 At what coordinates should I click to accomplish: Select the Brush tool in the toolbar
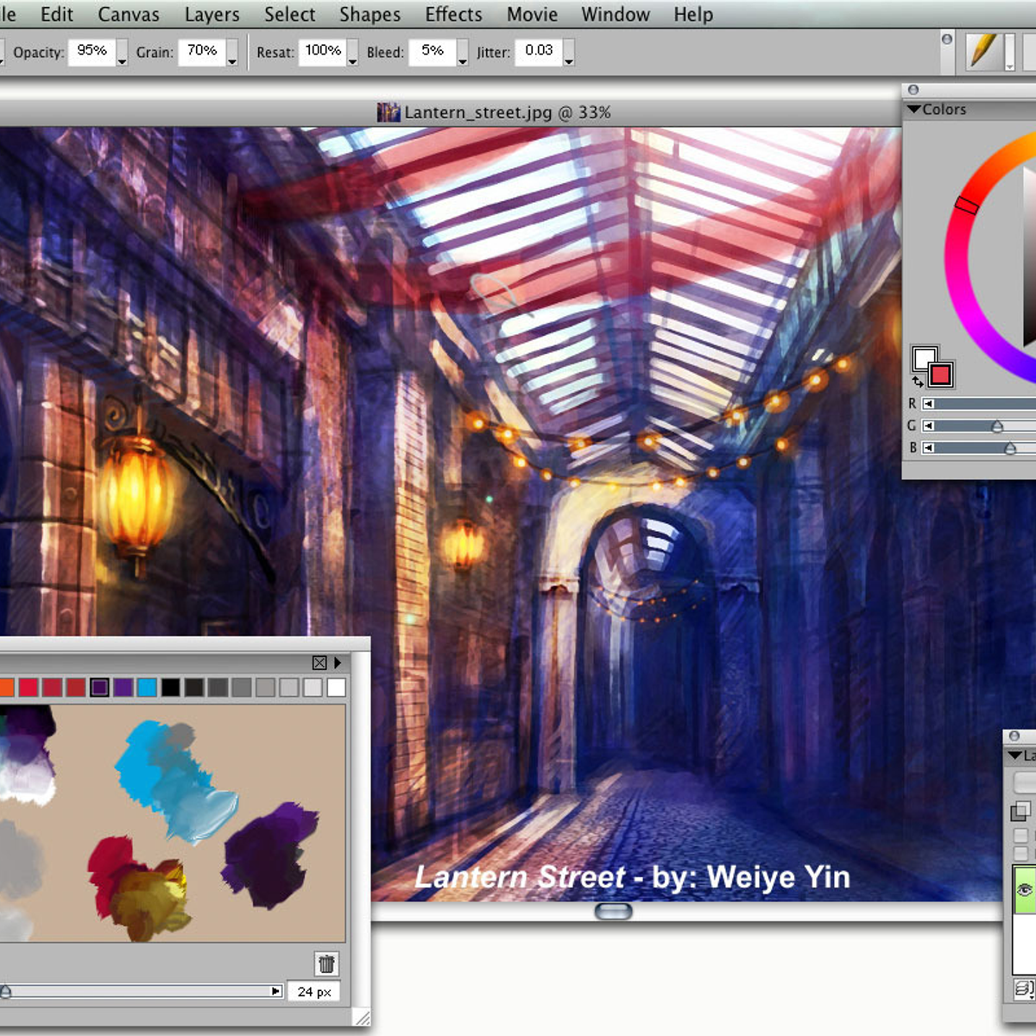pyautogui.click(x=984, y=52)
